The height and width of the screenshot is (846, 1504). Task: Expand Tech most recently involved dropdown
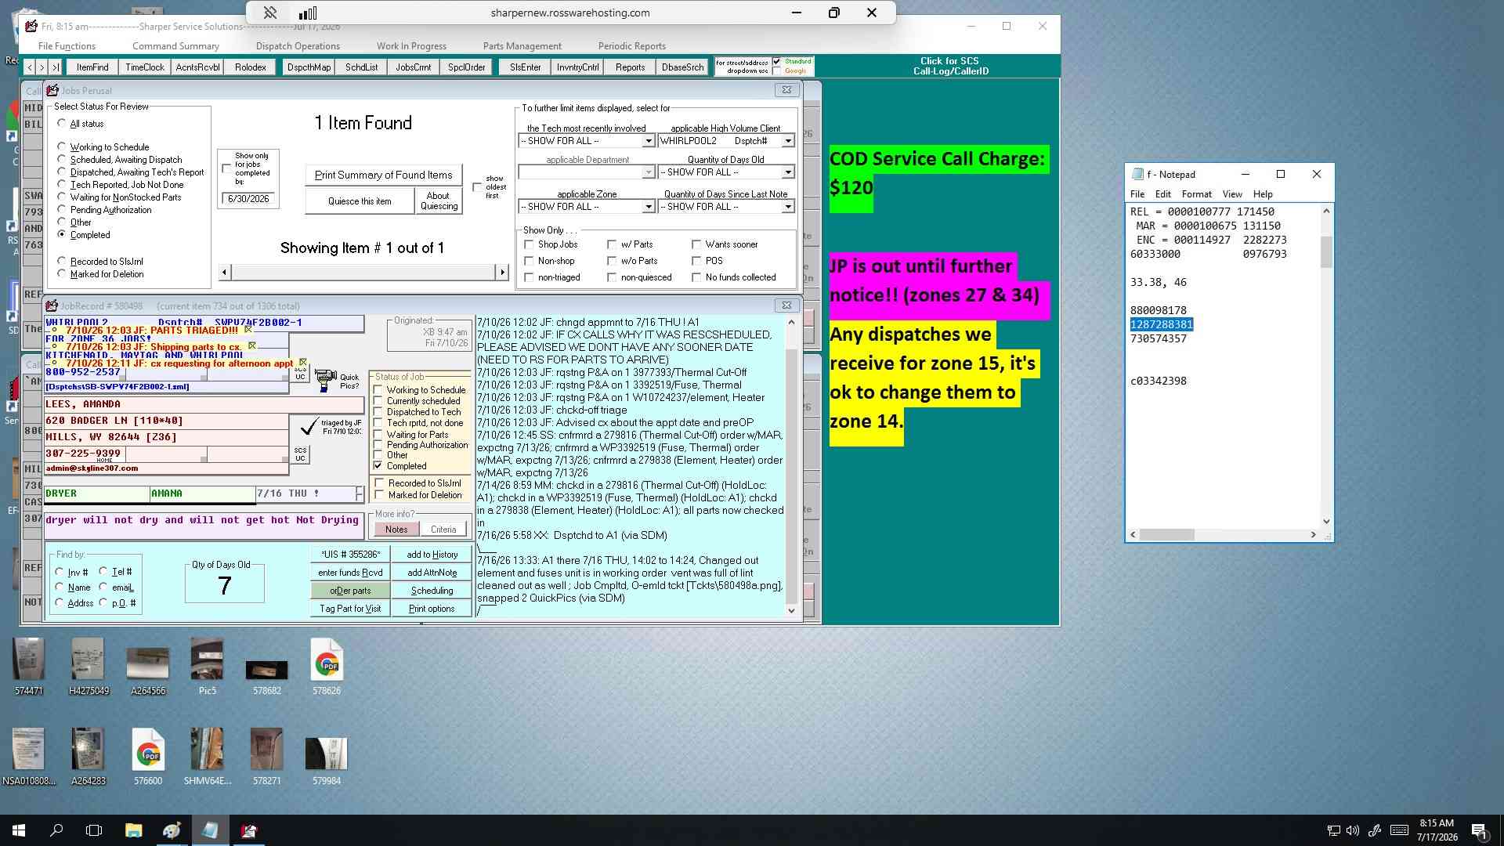[649, 141]
